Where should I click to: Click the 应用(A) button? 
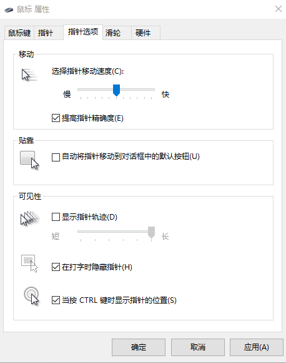click(x=257, y=347)
